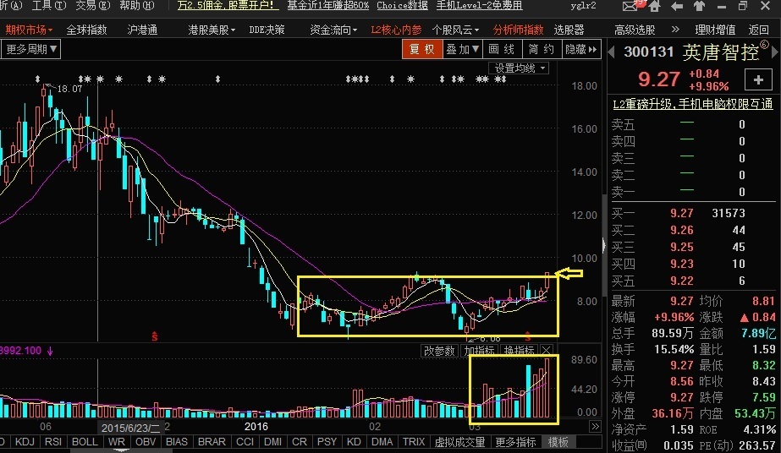
Task: Select 虚拟成交量 indicator tab
Action: [x=459, y=441]
